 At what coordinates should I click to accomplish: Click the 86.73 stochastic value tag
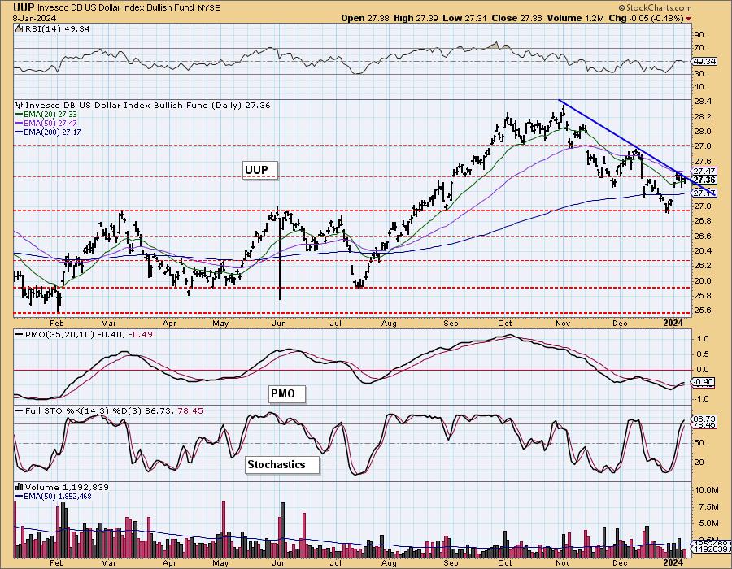(705, 419)
